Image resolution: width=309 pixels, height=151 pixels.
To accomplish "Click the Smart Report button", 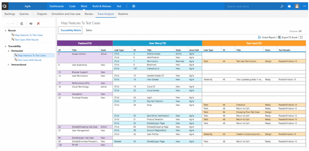I will click(x=267, y=37).
